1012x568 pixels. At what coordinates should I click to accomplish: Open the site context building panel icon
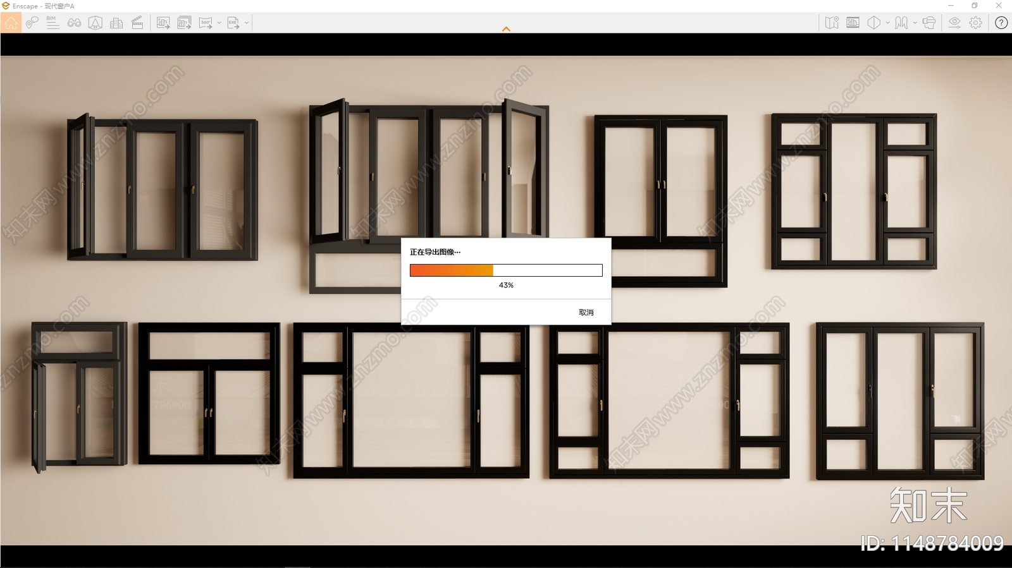[853, 23]
